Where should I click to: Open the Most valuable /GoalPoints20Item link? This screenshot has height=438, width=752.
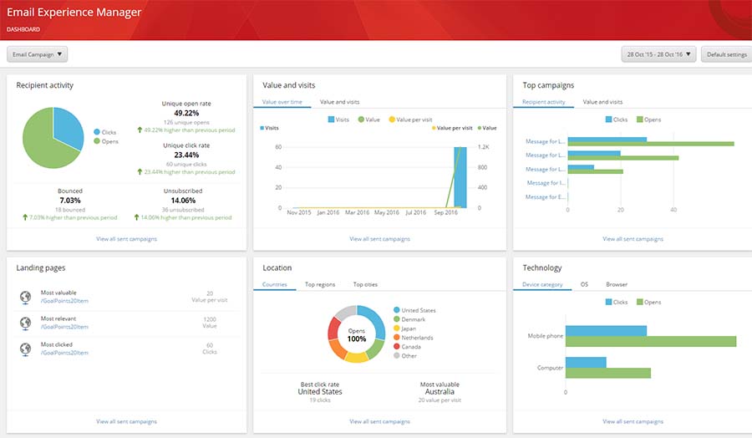click(x=64, y=302)
